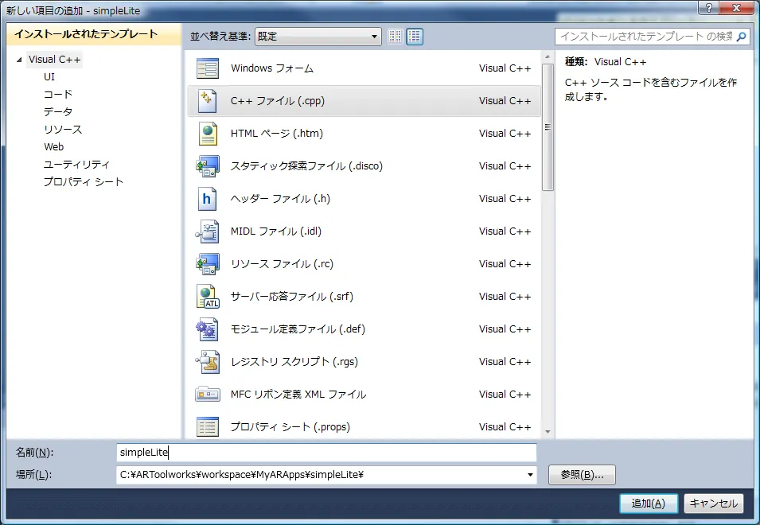Click the 参照(B)... browse button

[582, 475]
